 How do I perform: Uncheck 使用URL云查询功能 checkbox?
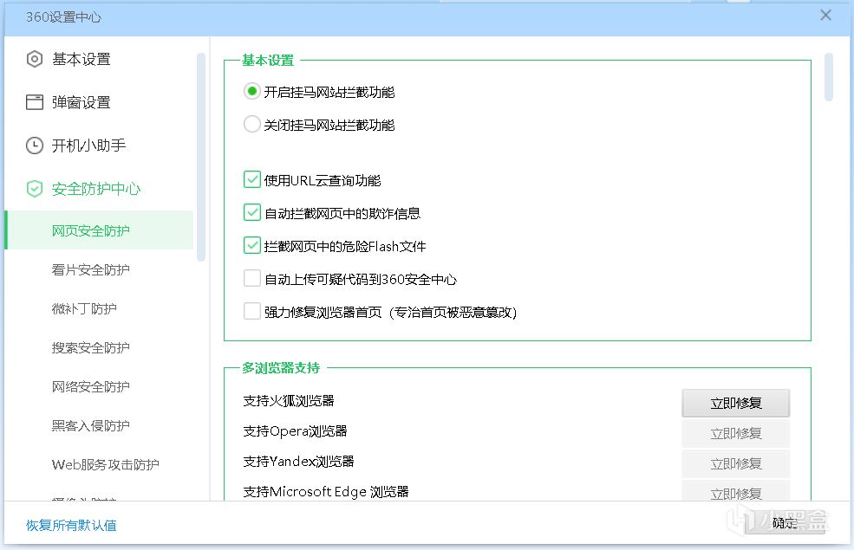pos(251,179)
